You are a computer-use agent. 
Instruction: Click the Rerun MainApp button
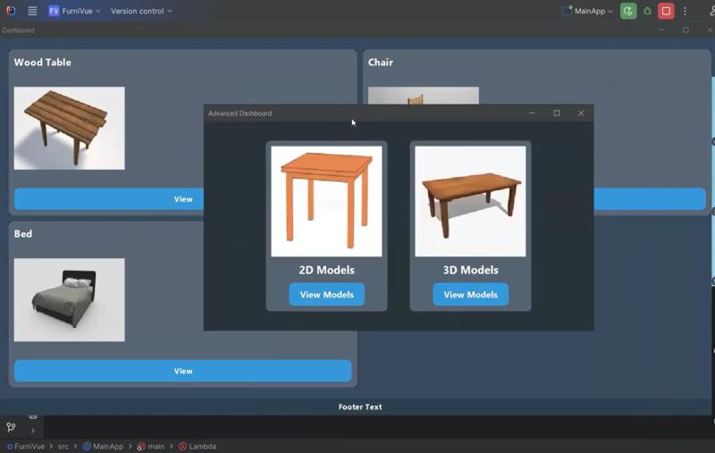tap(628, 12)
